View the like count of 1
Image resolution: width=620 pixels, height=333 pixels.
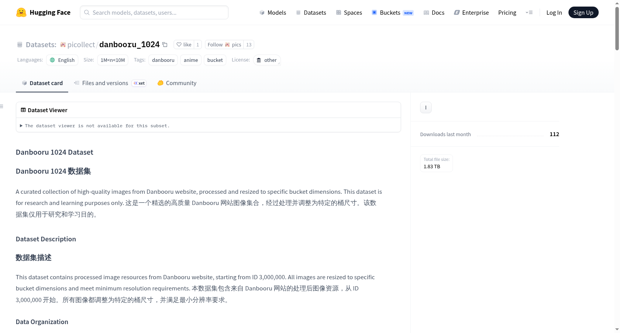[x=198, y=44]
